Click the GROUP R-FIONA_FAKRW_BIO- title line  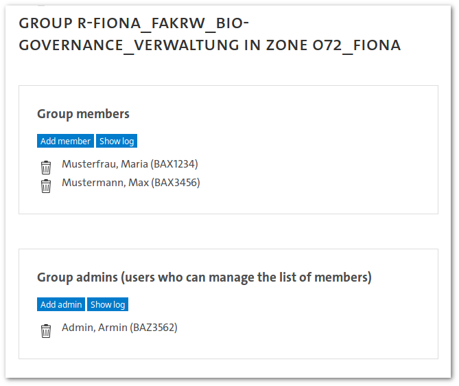[134, 23]
